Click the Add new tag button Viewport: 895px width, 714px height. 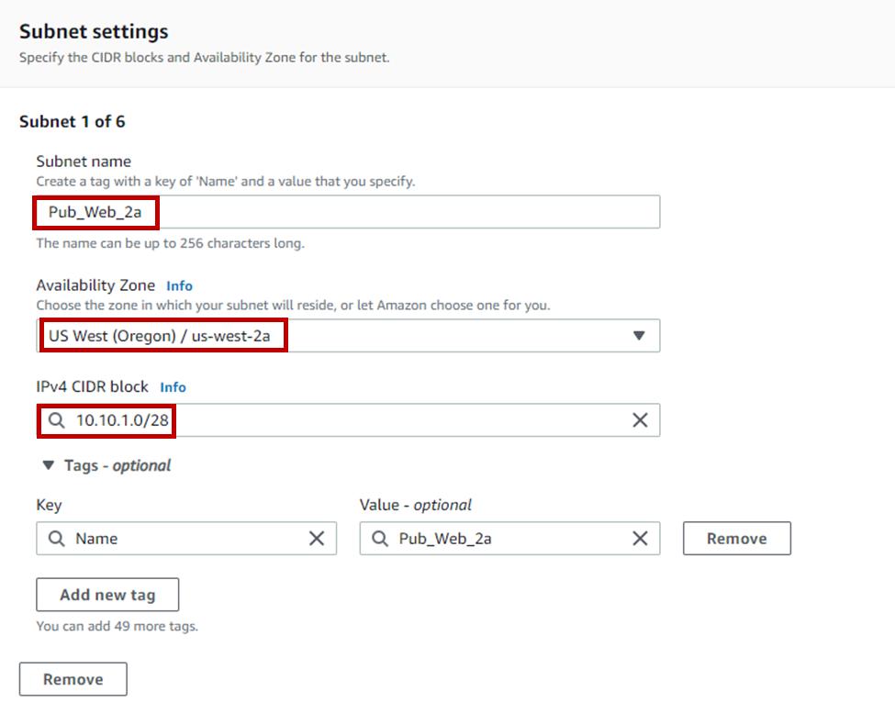tap(107, 595)
